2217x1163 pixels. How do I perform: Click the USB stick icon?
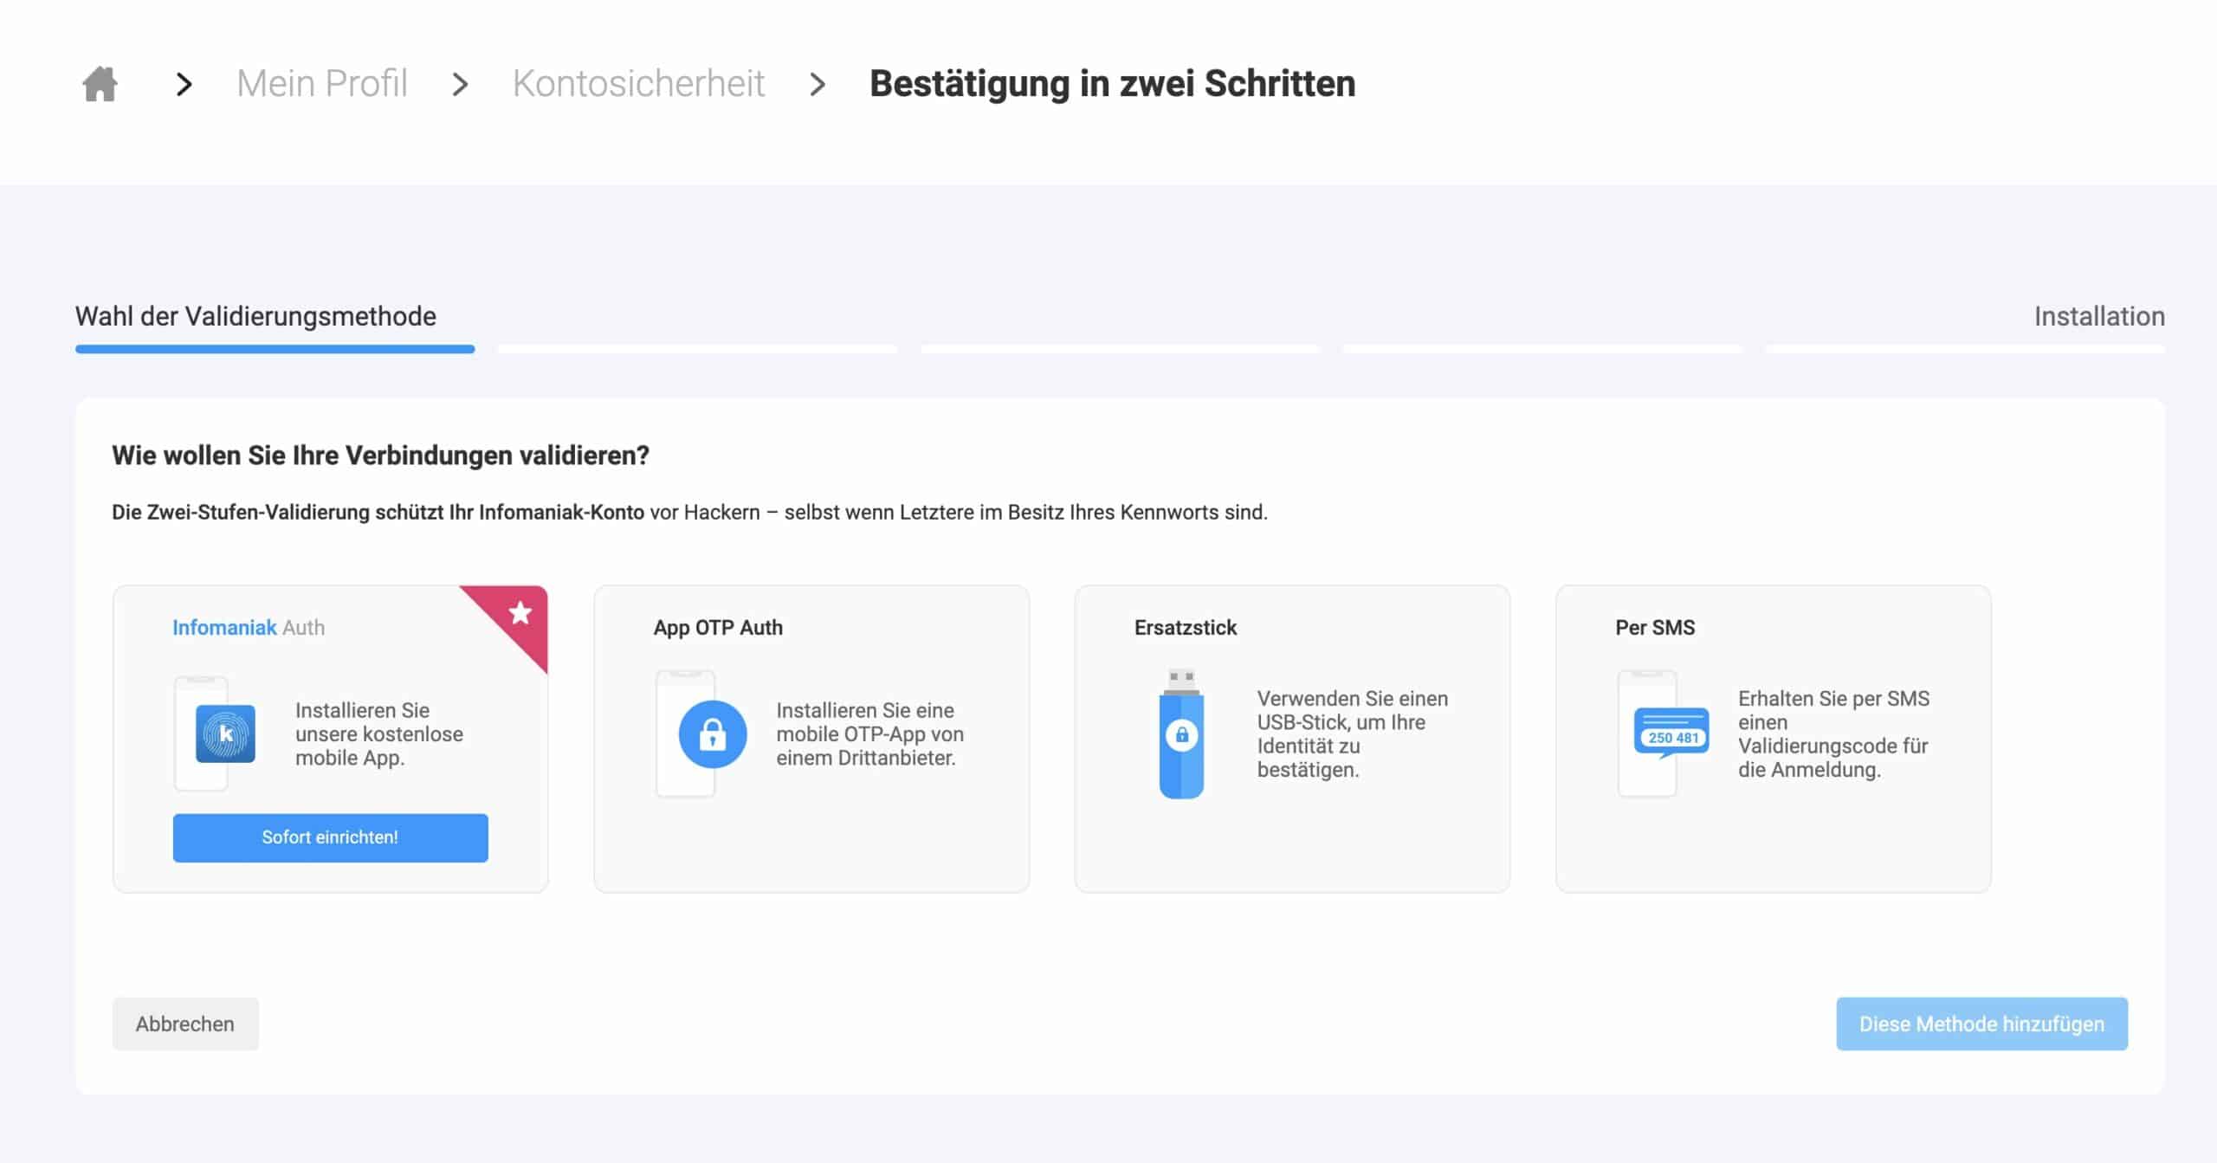[x=1181, y=733]
